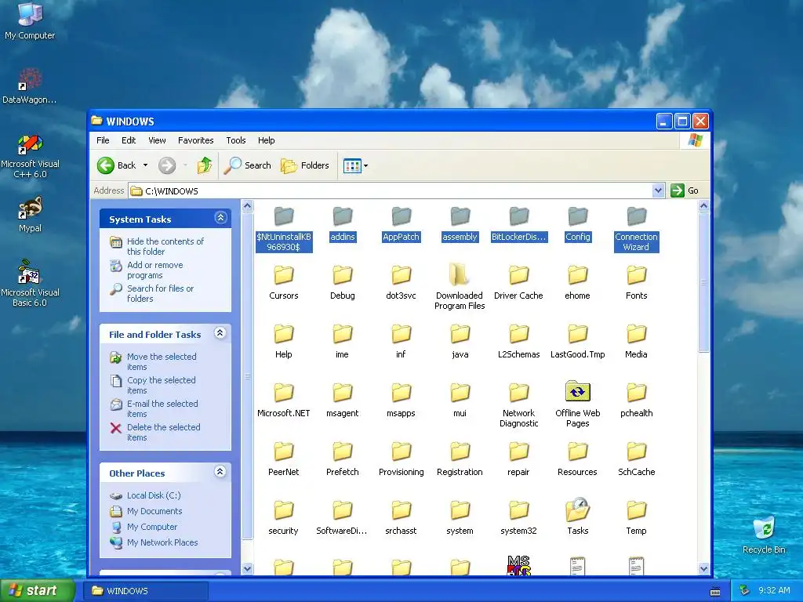The width and height of the screenshot is (803, 602).
Task: Select the DataWagon desktop shortcut
Action: click(x=30, y=86)
